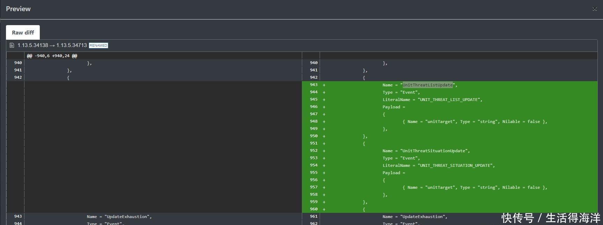Click left-side line number 942

click(x=18, y=77)
